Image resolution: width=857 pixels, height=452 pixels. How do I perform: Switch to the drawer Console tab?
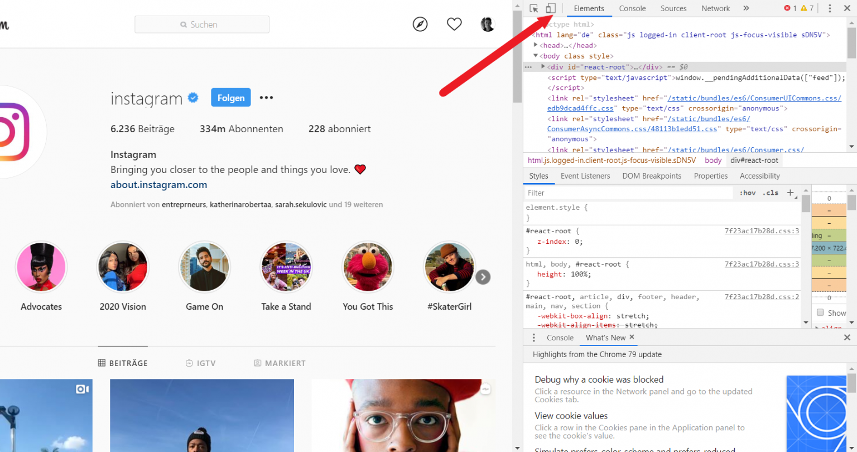[x=560, y=338]
